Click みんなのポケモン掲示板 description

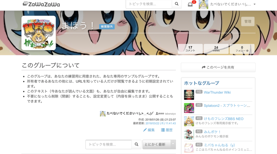coord(212,136)
